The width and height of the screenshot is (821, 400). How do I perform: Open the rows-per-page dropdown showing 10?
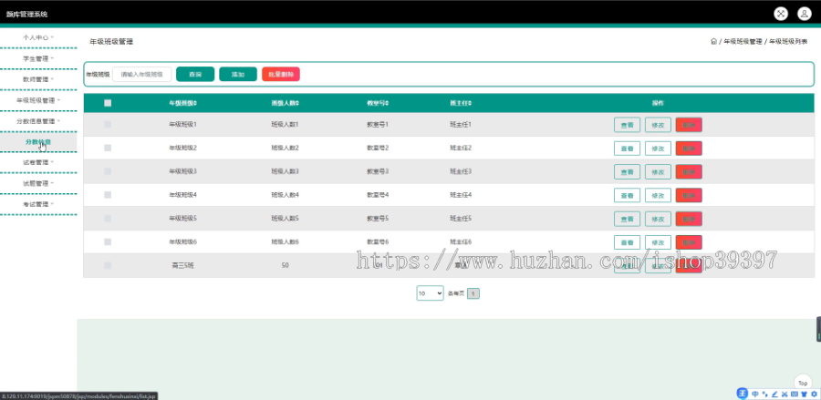[430, 293]
